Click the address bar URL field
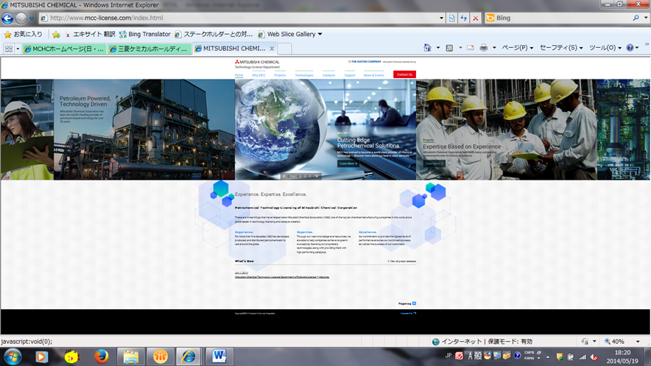The width and height of the screenshot is (651, 366). tap(240, 18)
